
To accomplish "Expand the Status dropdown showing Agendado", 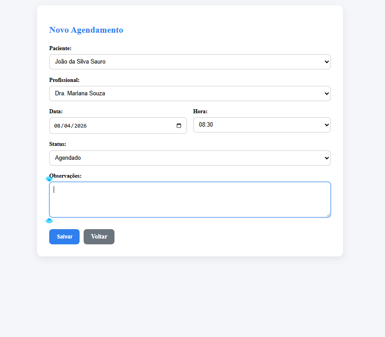I will [x=190, y=158].
